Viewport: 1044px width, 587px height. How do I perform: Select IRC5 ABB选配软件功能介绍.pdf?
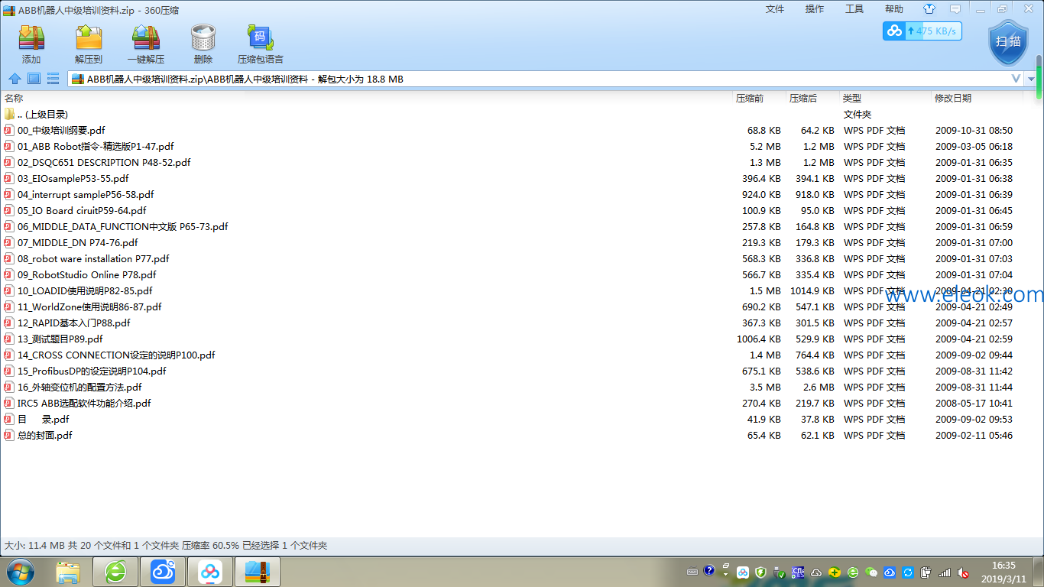click(x=84, y=403)
